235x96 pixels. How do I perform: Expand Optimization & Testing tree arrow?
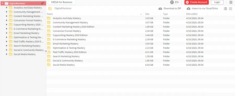(x=7, y=37)
